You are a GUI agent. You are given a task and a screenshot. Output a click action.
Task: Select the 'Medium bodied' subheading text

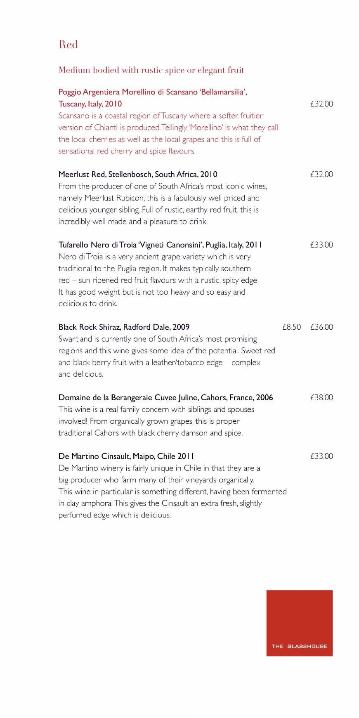(151, 70)
